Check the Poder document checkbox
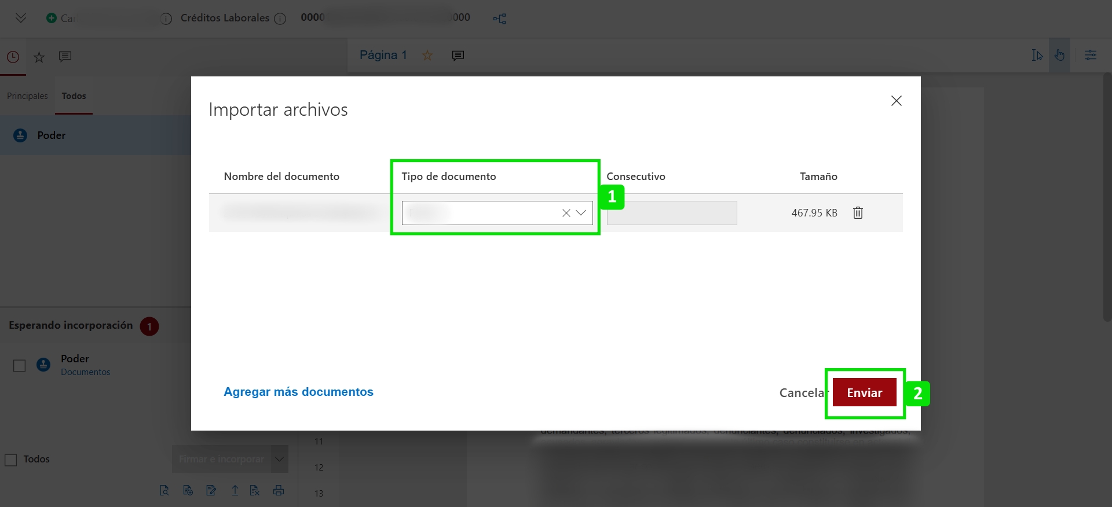This screenshot has height=507, width=1112. pyautogui.click(x=19, y=366)
